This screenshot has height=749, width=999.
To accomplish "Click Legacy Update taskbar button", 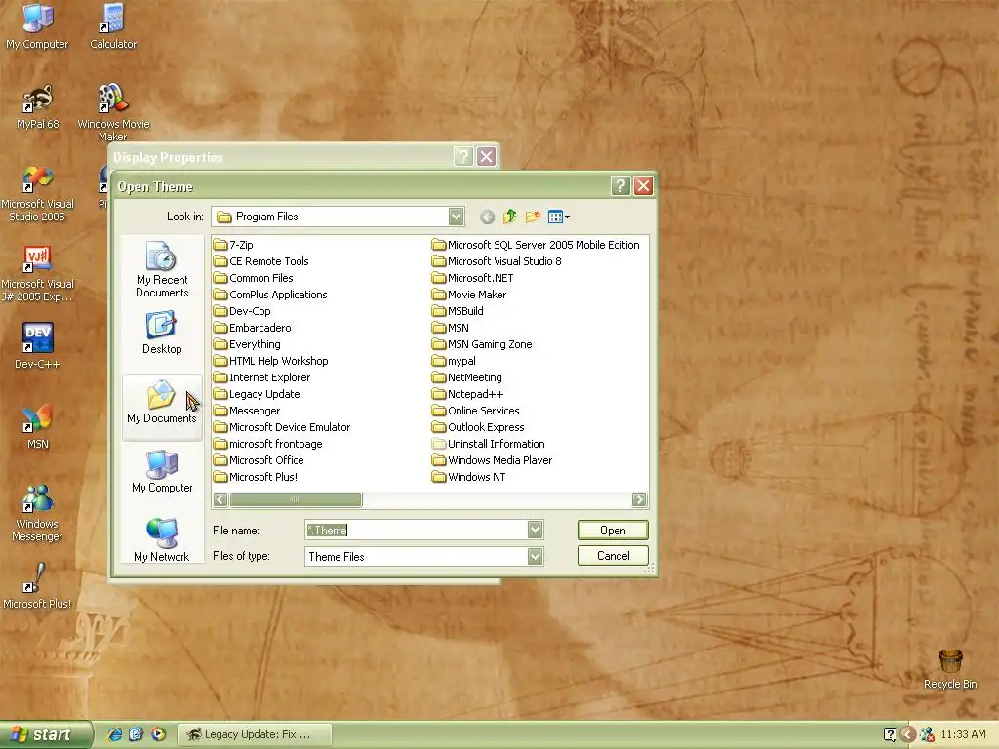I will [255, 734].
